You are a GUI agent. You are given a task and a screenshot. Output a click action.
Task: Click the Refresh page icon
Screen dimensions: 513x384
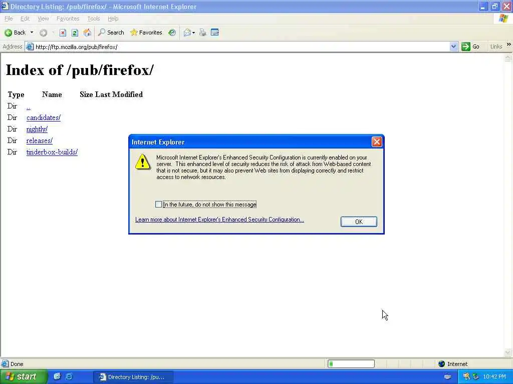[75, 32]
